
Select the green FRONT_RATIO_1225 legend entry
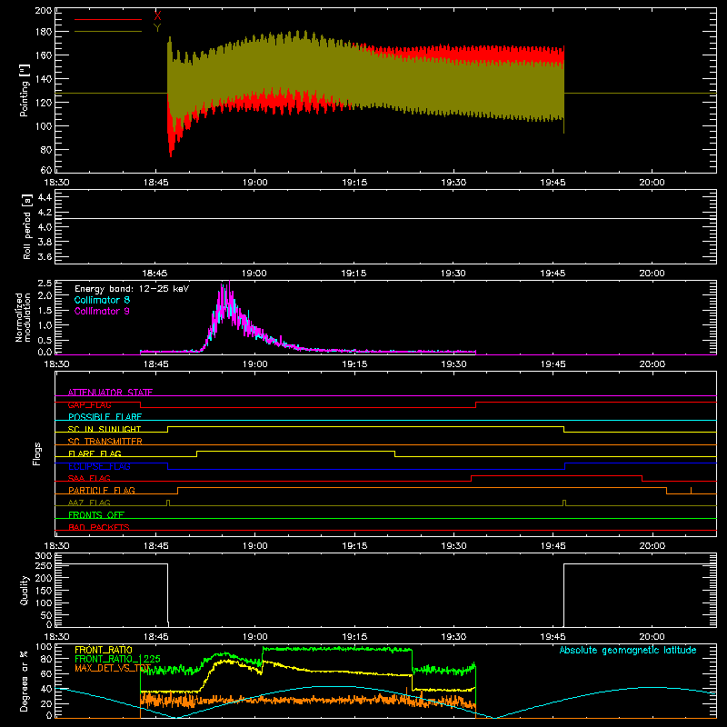pyautogui.click(x=117, y=659)
